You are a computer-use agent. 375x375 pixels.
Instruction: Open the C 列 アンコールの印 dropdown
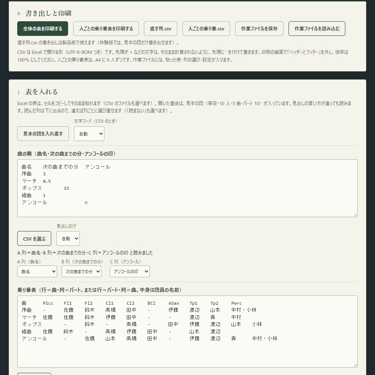130,271
